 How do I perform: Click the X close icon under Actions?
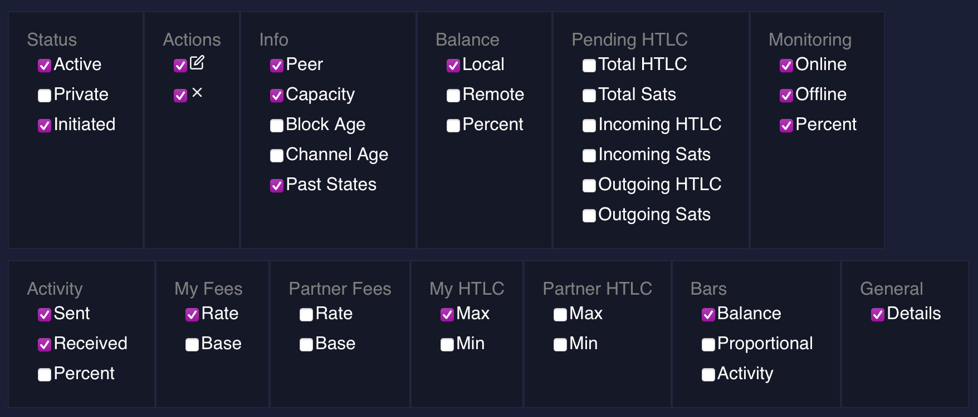click(197, 93)
